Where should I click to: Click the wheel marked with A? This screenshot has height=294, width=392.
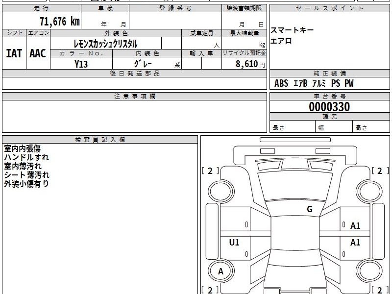point(221,271)
